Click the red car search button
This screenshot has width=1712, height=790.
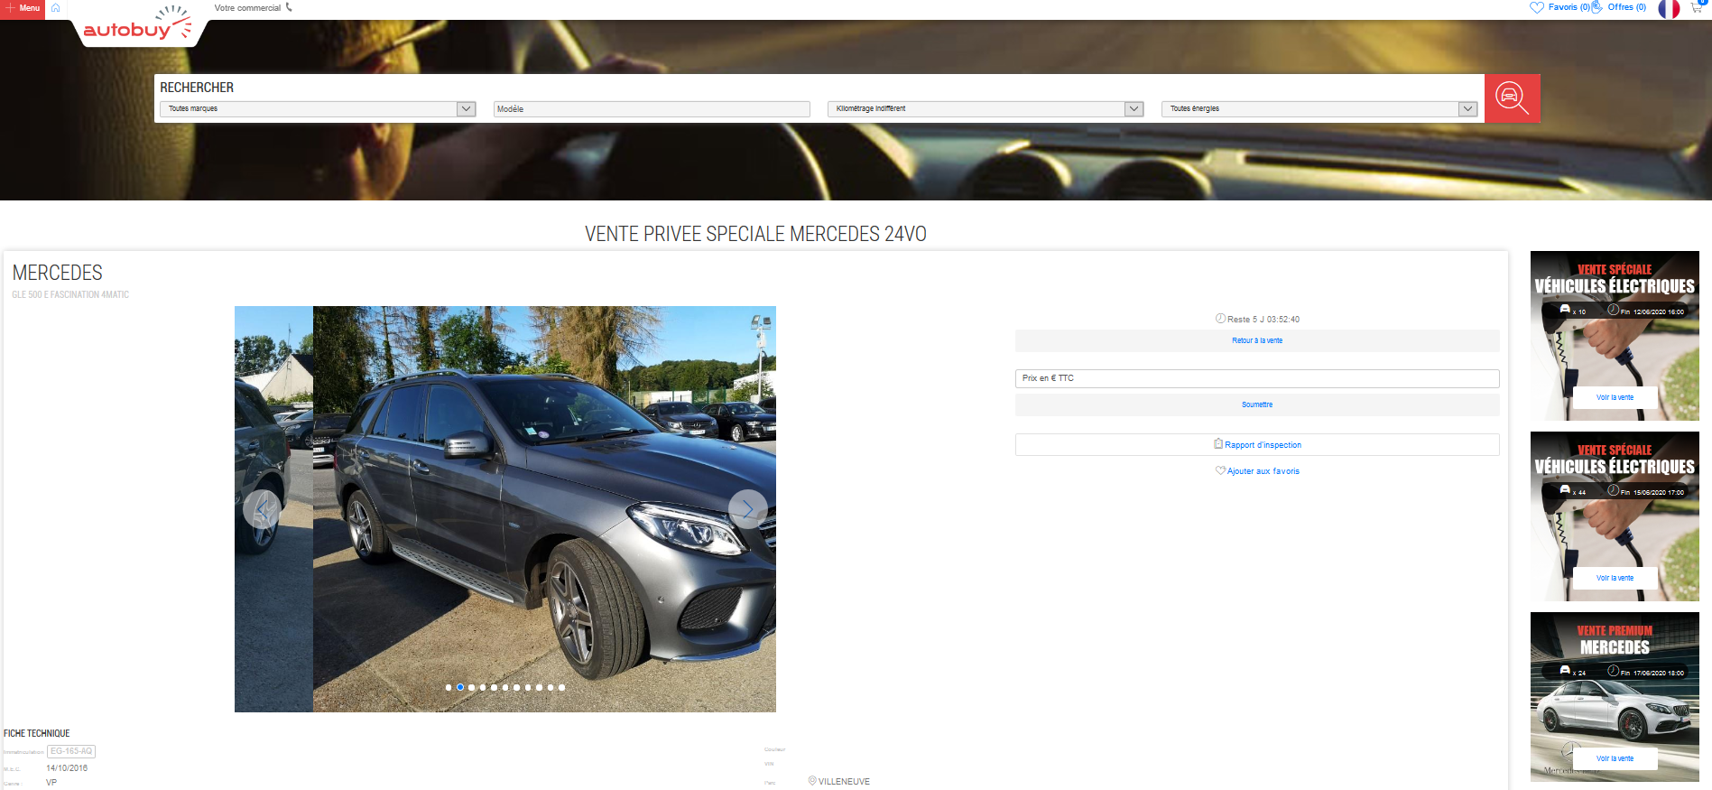(x=1512, y=98)
